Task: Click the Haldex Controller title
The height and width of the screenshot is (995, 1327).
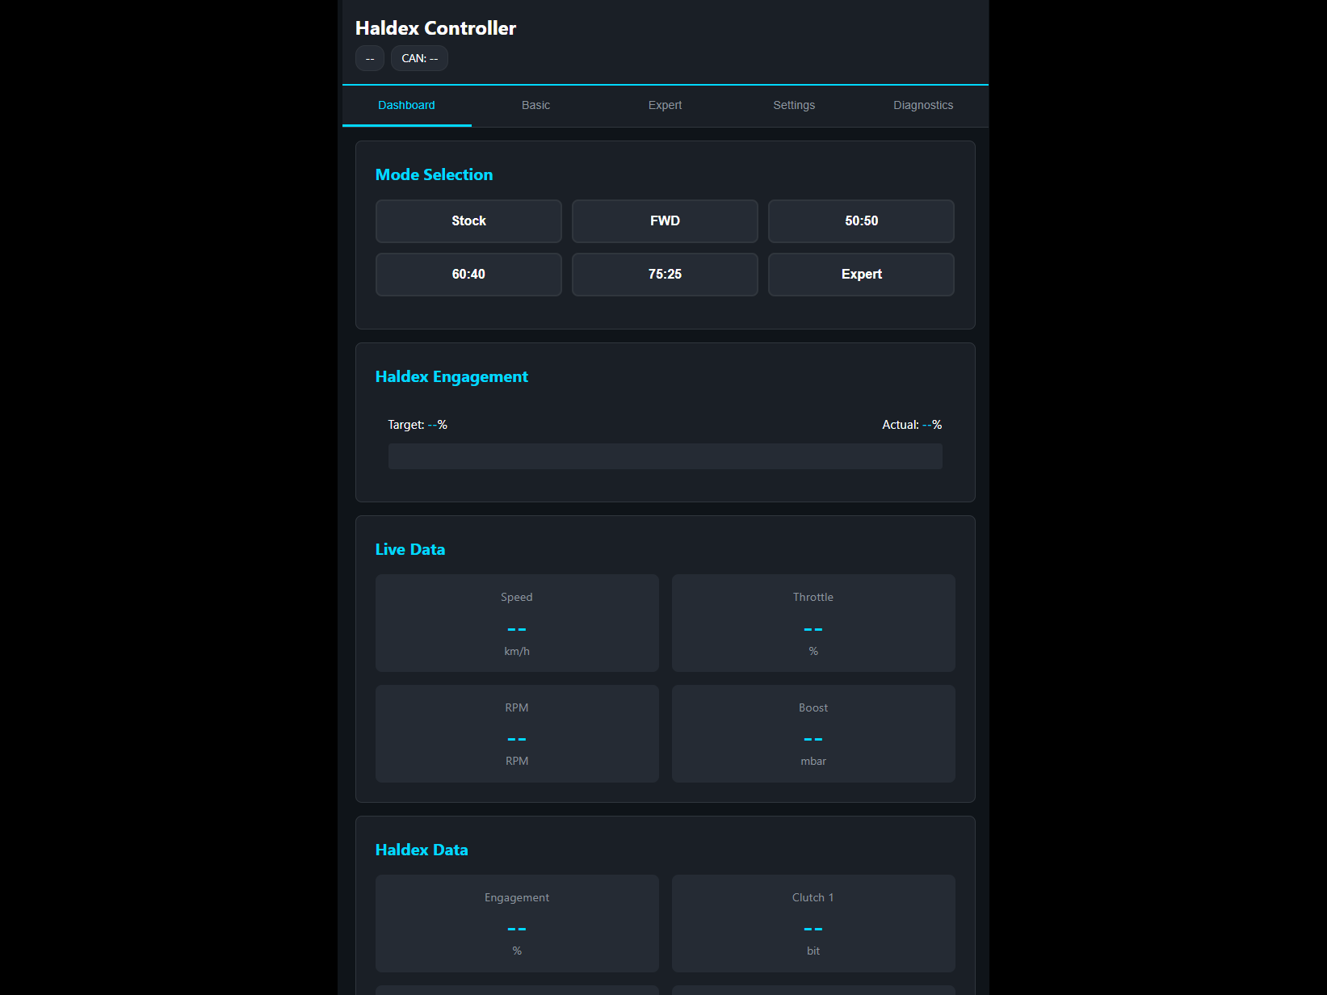Action: [435, 28]
